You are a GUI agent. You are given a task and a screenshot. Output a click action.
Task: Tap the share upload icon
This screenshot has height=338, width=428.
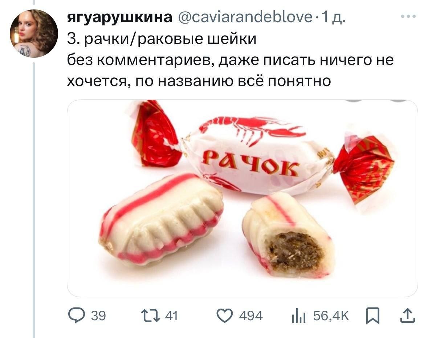click(x=408, y=315)
